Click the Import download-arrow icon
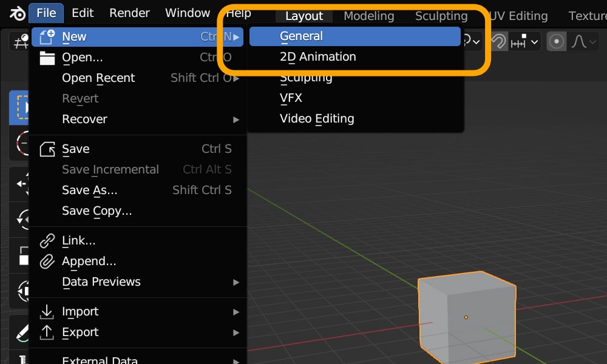 pos(47,312)
